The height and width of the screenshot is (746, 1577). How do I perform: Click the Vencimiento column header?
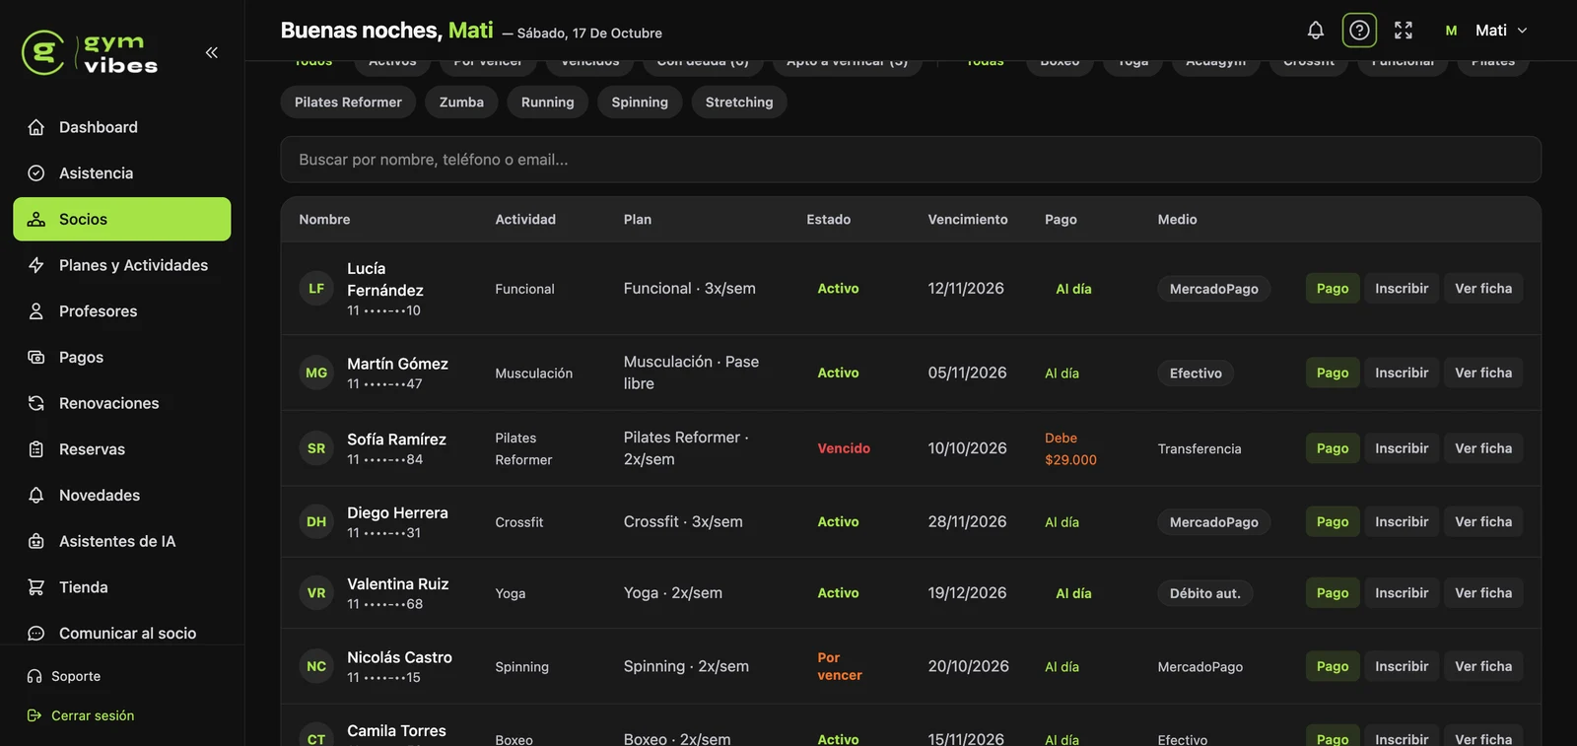(x=968, y=220)
